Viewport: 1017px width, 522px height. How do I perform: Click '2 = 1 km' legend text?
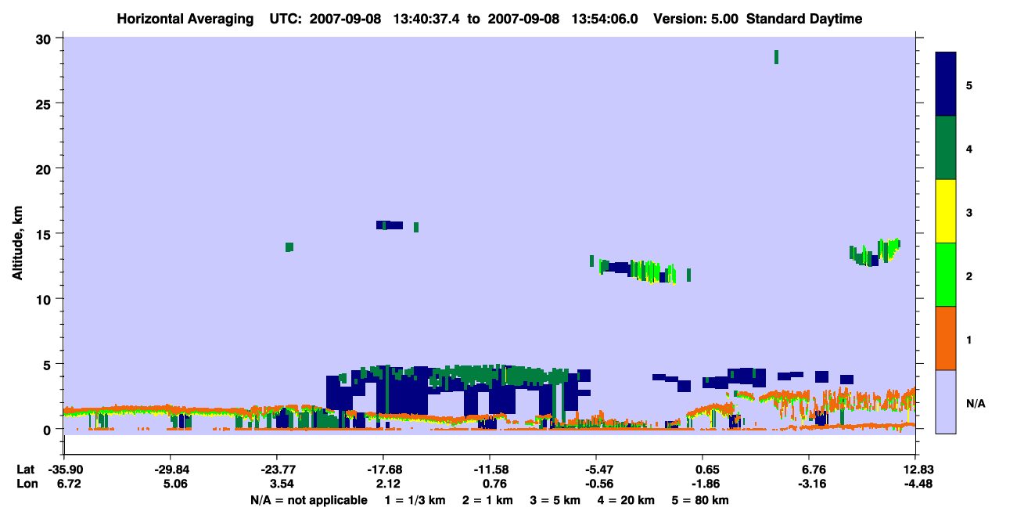488,500
